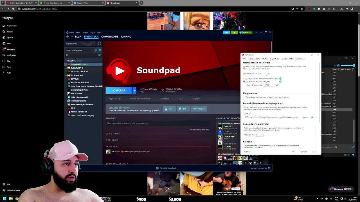Open Ajuste de volume por dropdown
Viewport: 360px width, 202px height.
point(269,85)
